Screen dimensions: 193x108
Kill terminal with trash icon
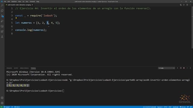point(184,68)
